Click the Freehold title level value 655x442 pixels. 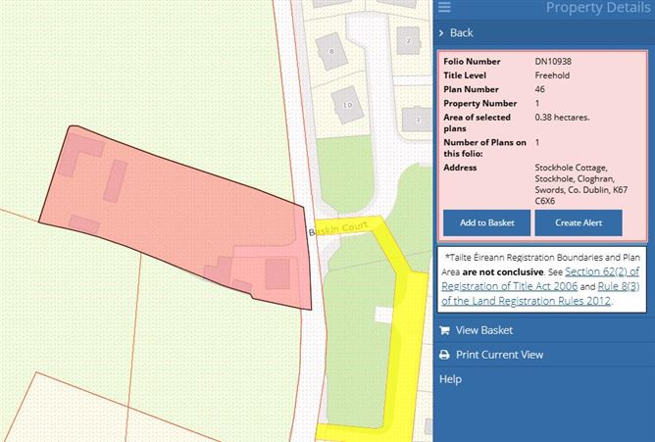coord(552,75)
